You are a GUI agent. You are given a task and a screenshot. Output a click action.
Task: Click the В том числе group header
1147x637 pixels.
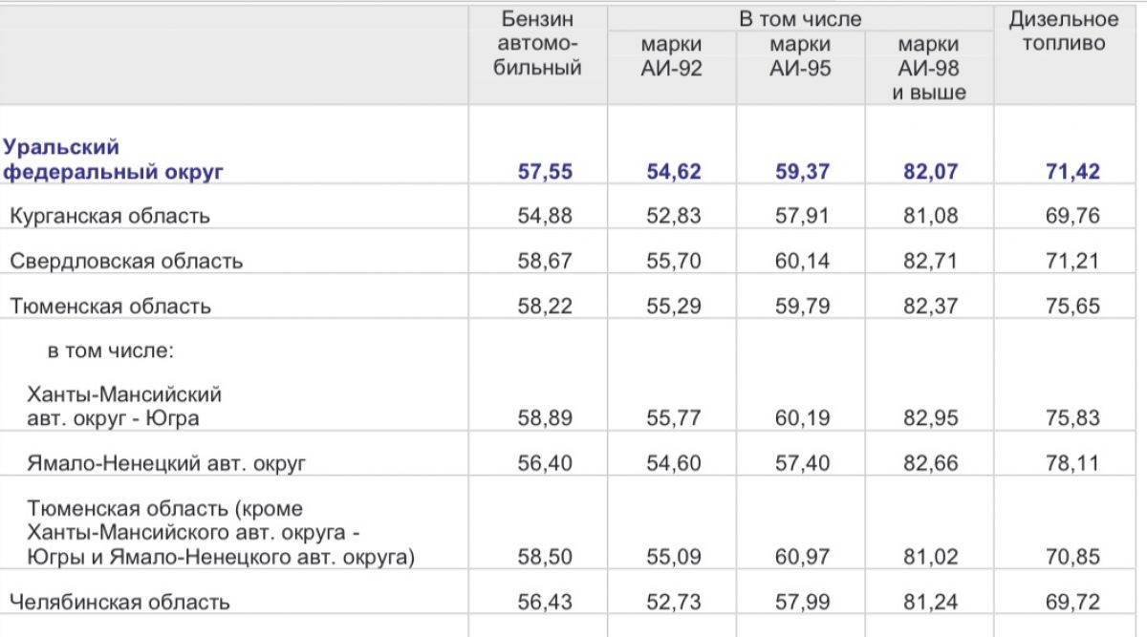pyautogui.click(x=800, y=19)
